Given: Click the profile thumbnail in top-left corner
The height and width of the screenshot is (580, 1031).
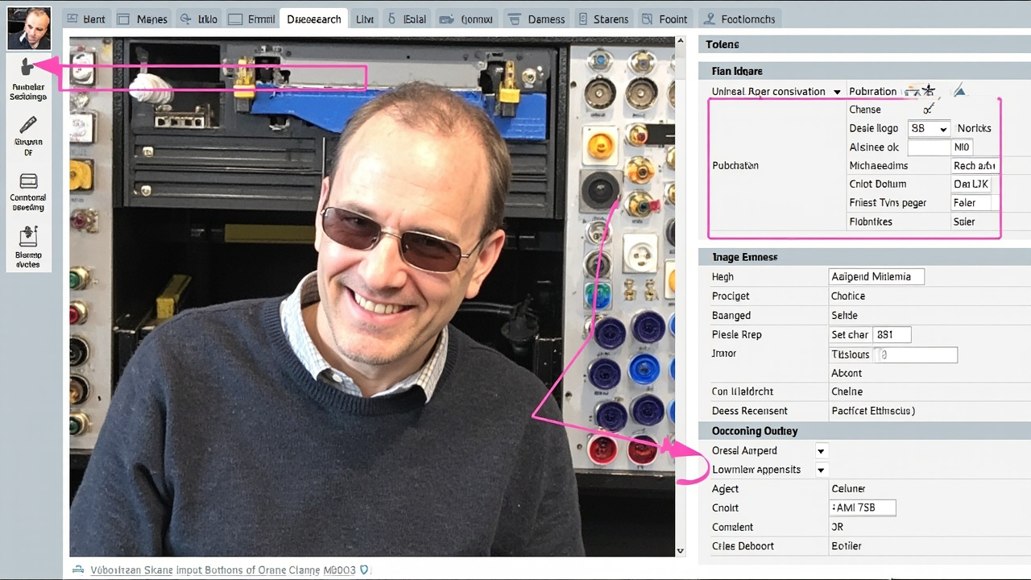Looking at the screenshot, I should (28, 29).
